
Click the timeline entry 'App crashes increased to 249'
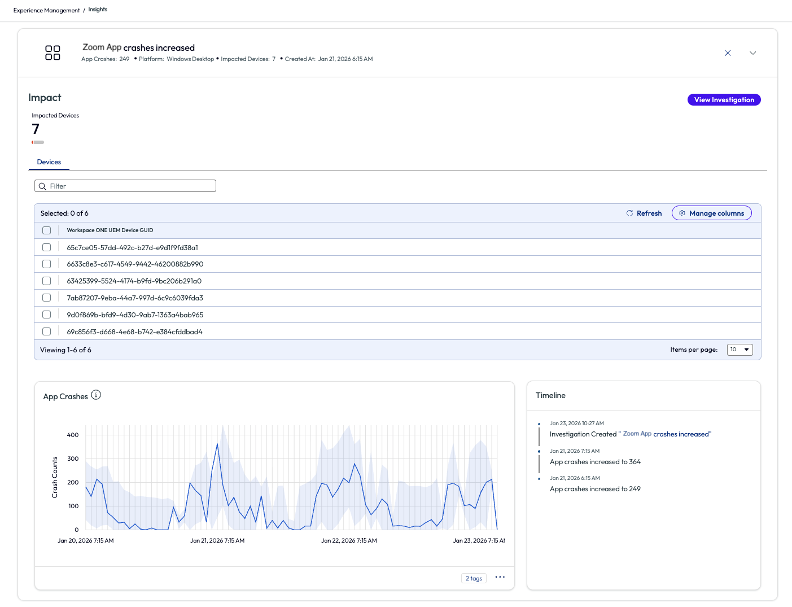click(596, 489)
